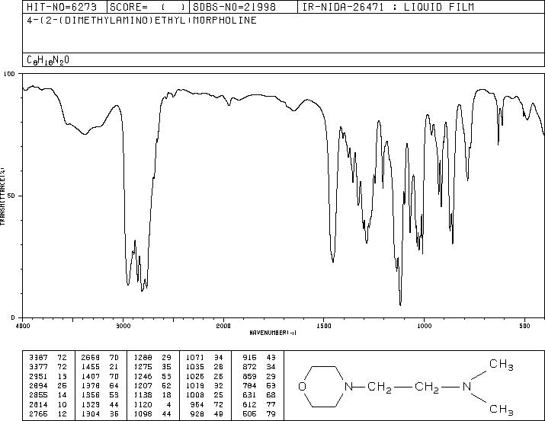Select peak value 3377 in table
Screen dimensions: 545x421
[38, 367]
